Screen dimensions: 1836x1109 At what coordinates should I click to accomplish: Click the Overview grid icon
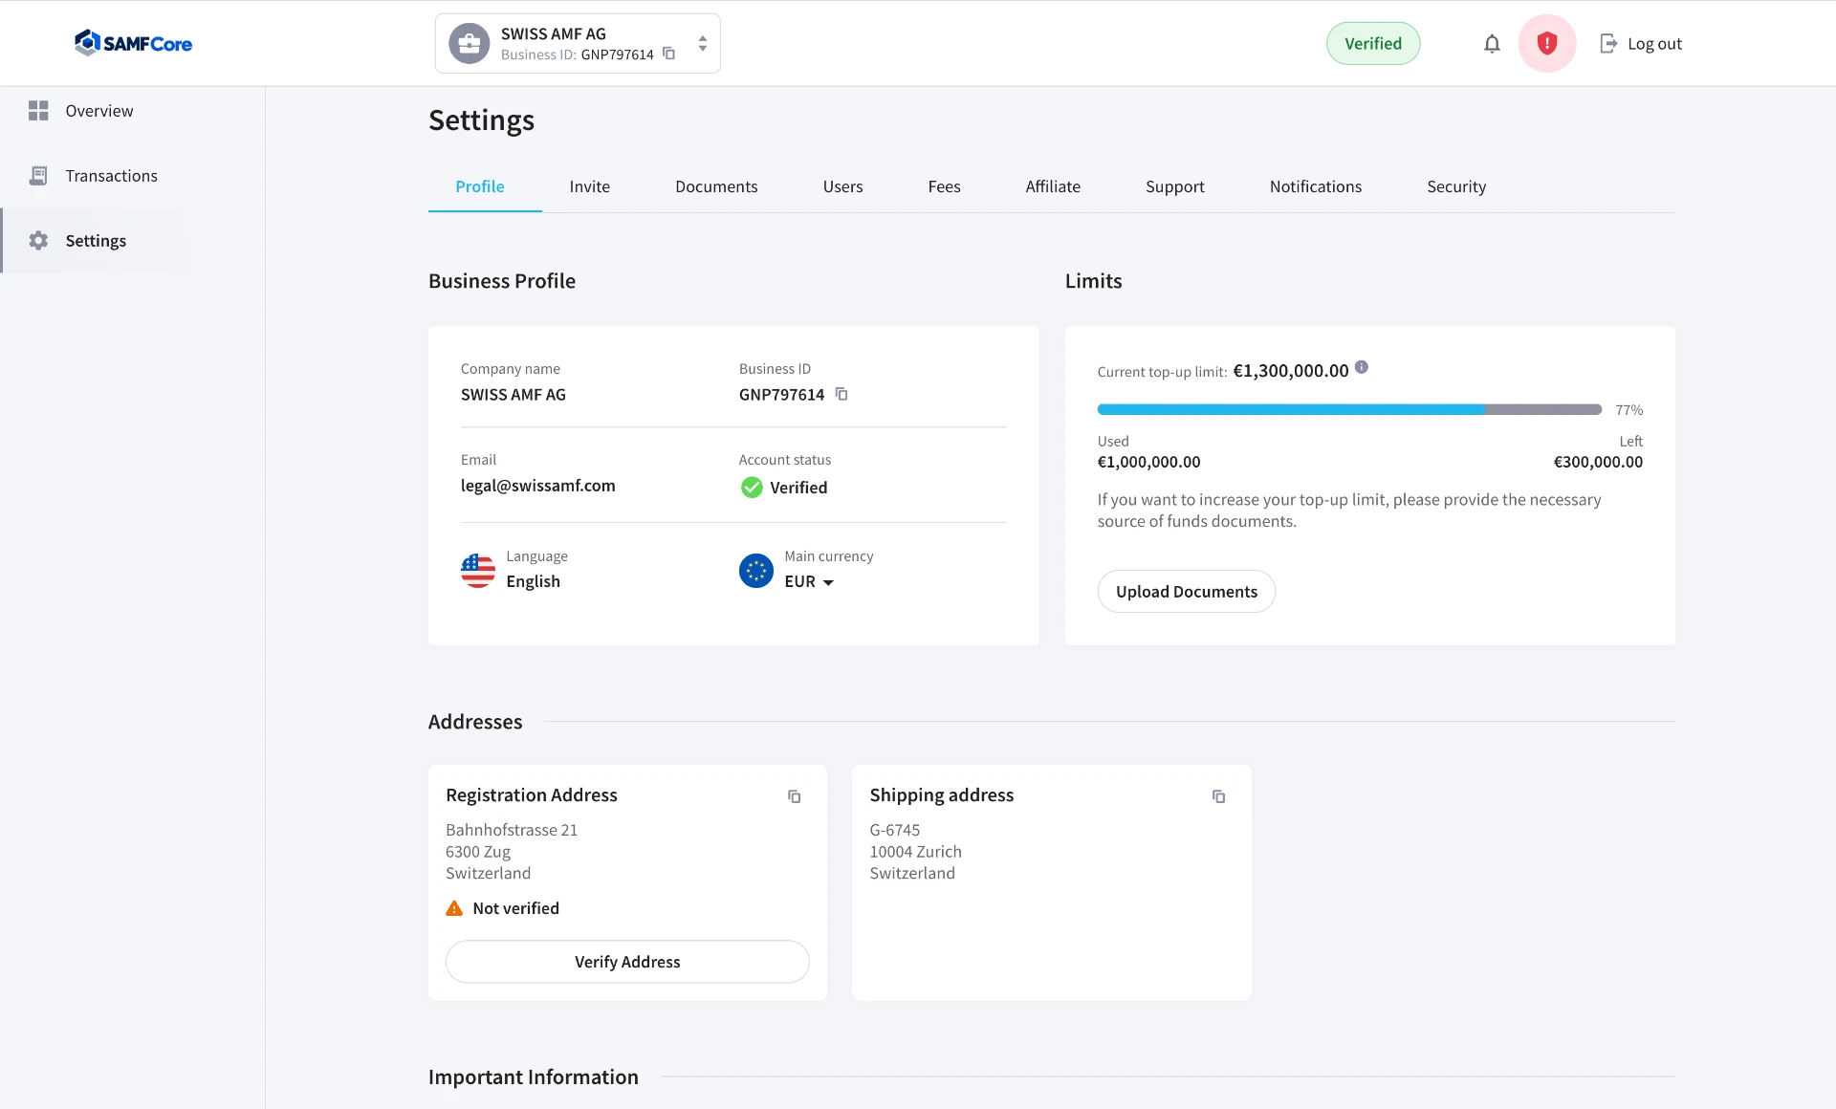pyautogui.click(x=38, y=111)
